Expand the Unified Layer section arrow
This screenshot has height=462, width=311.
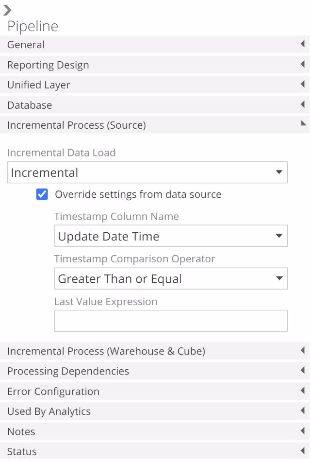pos(302,85)
